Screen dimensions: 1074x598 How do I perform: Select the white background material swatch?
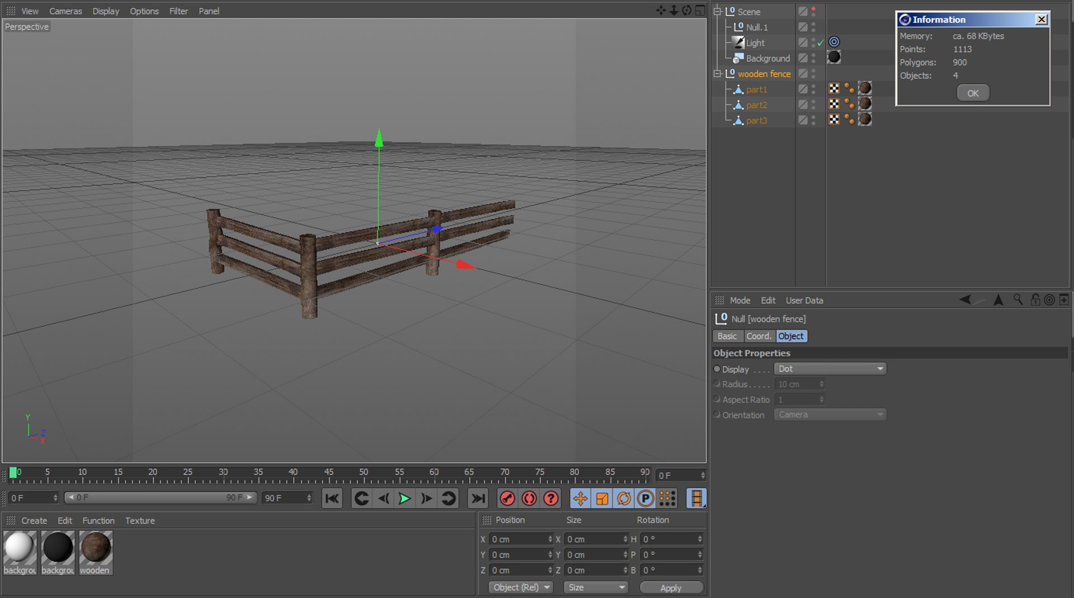coord(20,552)
